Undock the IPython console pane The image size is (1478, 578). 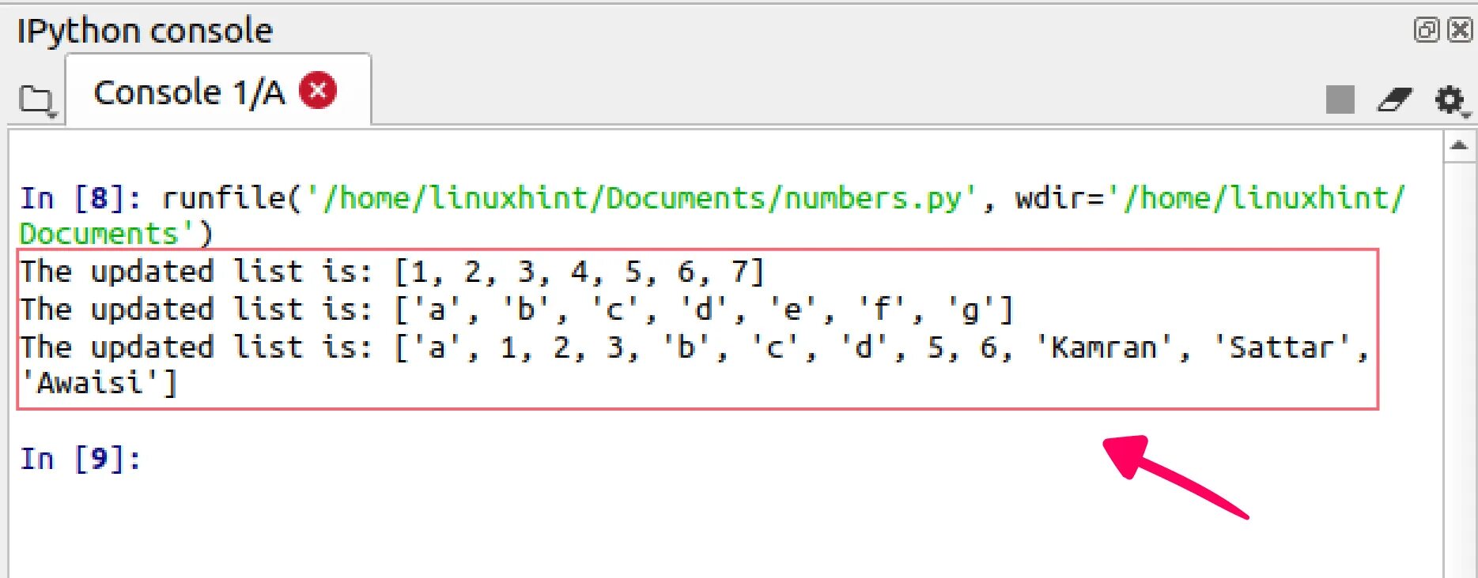pyautogui.click(x=1426, y=30)
